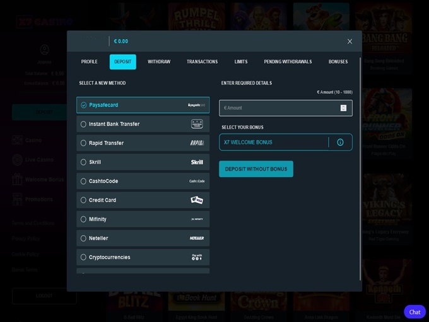Image resolution: width=429 pixels, height=322 pixels.
Task: Open the Transactions tab
Action: coord(202,62)
